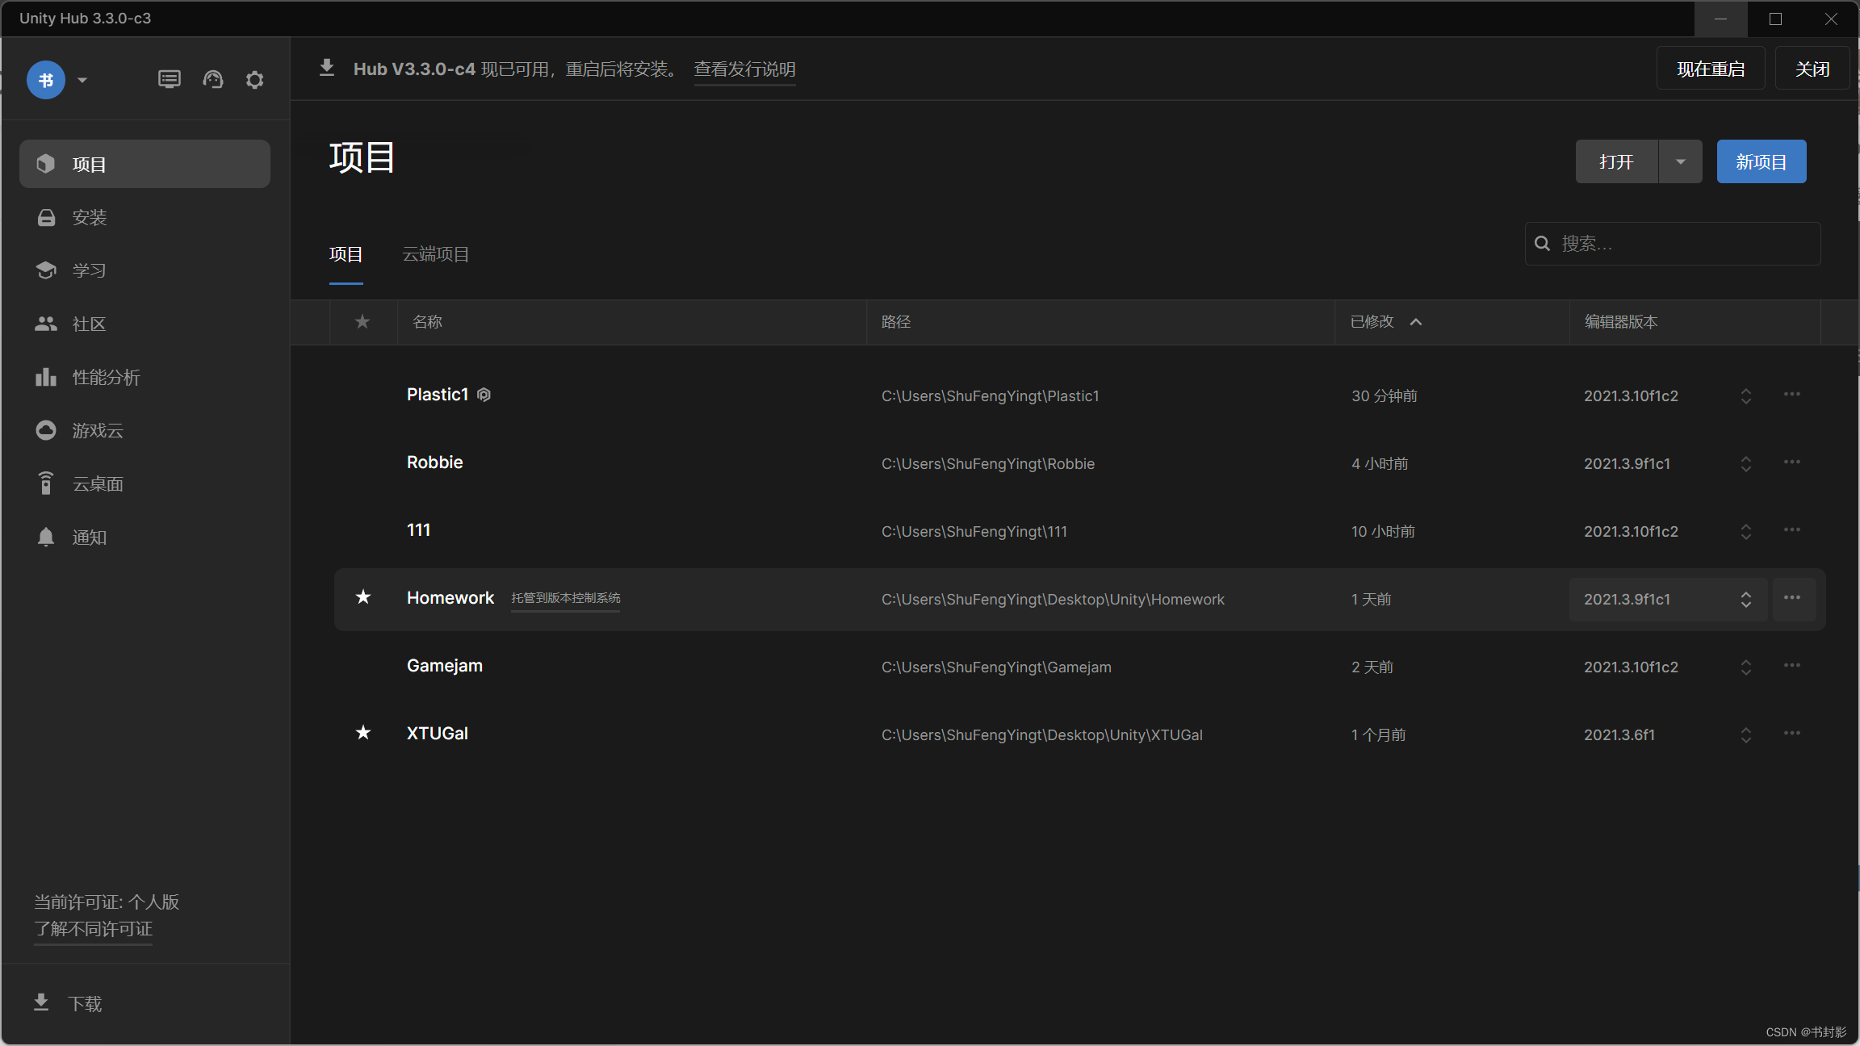
Task: Click the Plastic1 version control icon
Action: click(484, 395)
